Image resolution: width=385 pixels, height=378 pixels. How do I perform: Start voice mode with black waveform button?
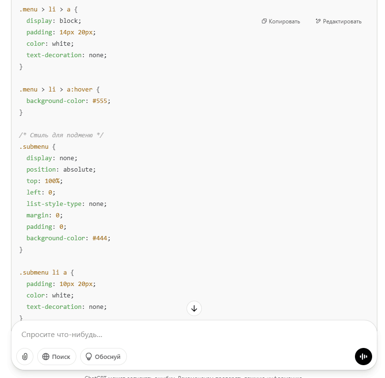tap(363, 357)
